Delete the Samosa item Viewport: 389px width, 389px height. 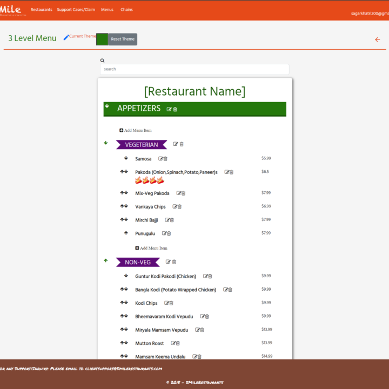[165, 158]
